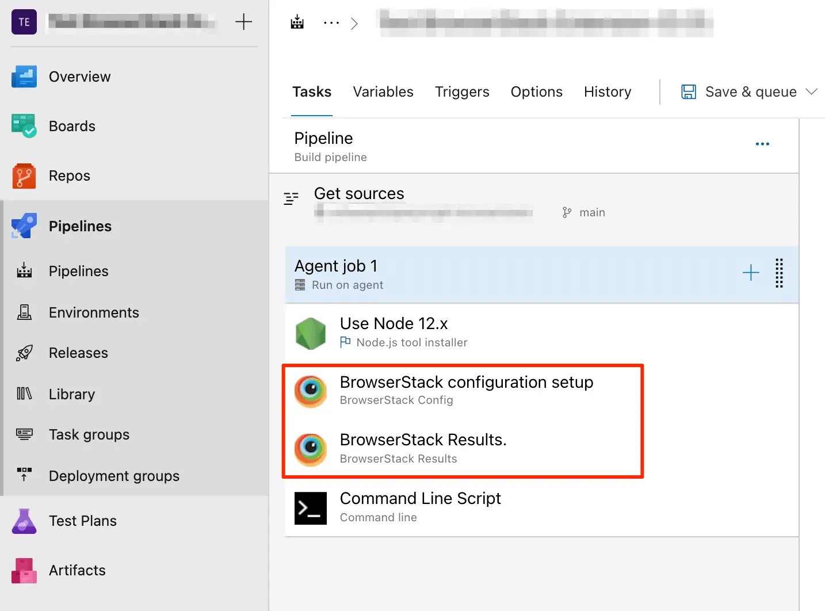
Task: Select the Command Line Script task
Action: click(420, 507)
